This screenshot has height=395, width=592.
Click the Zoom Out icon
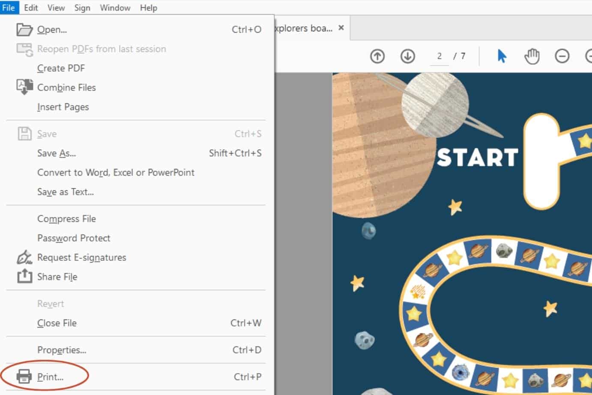[x=562, y=56]
